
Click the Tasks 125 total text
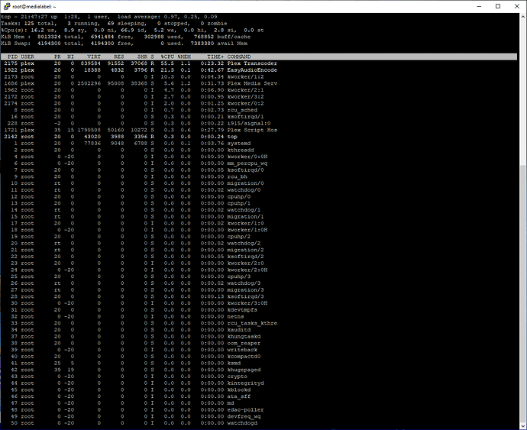tap(27, 24)
